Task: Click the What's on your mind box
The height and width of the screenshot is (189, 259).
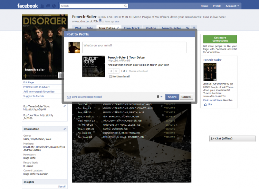Action: point(134,47)
